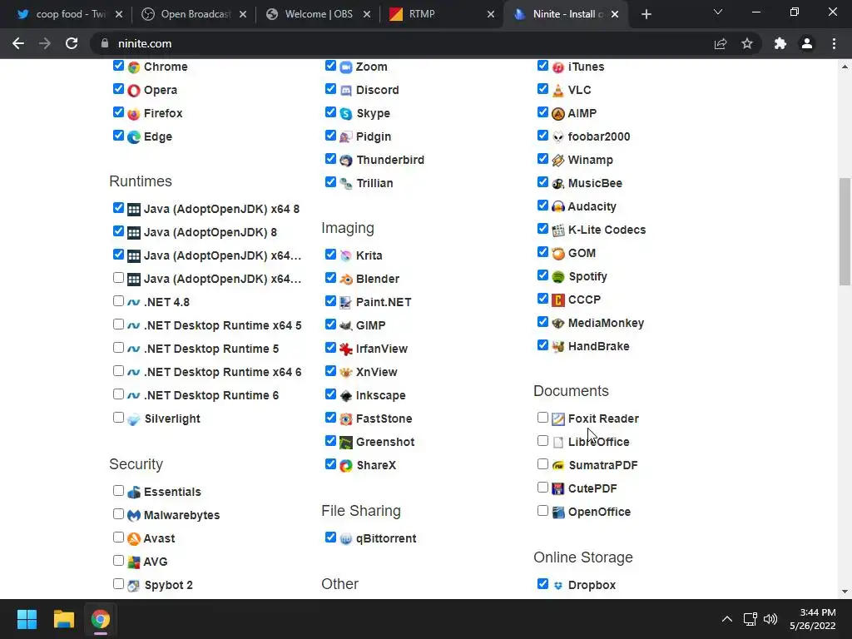The image size is (852, 639).
Task: Uncheck the Paint.NET checkbox
Action: click(x=330, y=301)
